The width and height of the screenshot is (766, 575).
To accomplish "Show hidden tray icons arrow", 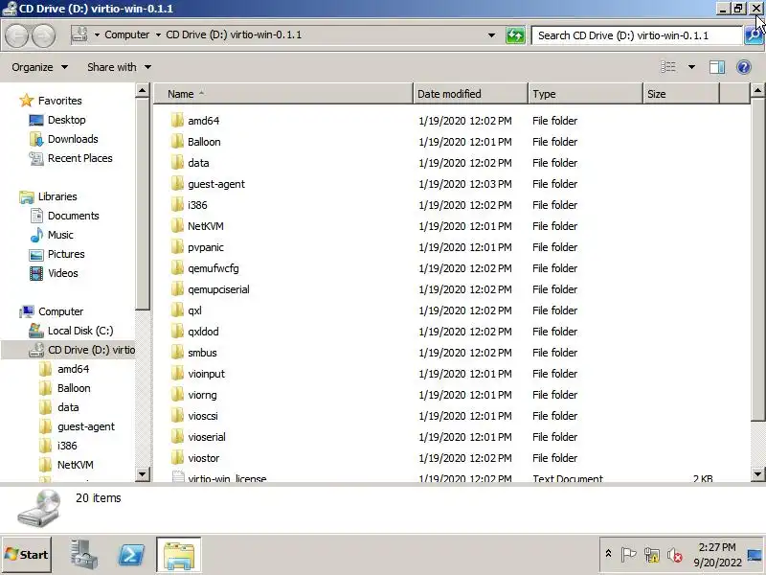I will click(608, 554).
